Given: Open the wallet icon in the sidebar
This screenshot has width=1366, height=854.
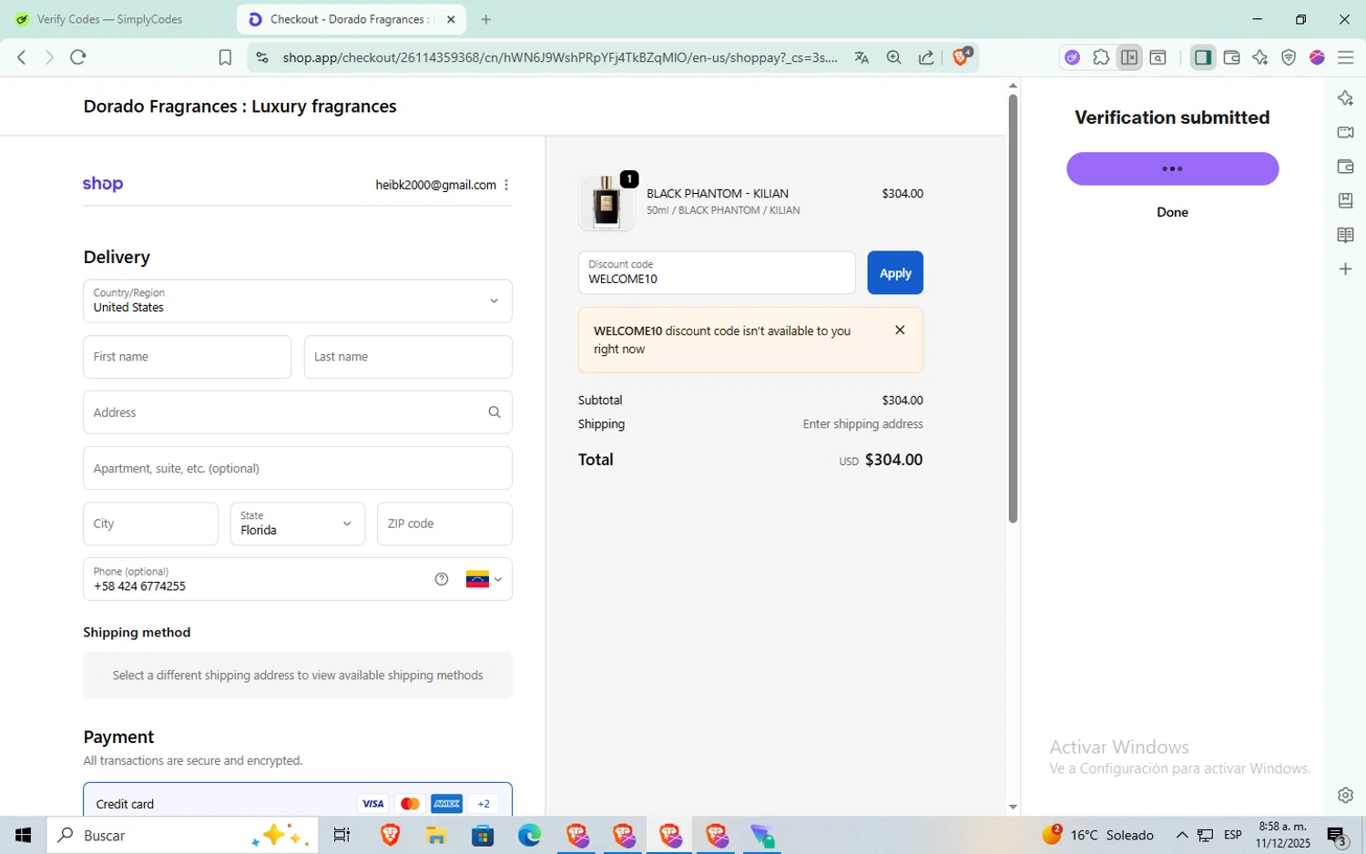Looking at the screenshot, I should point(1345,167).
